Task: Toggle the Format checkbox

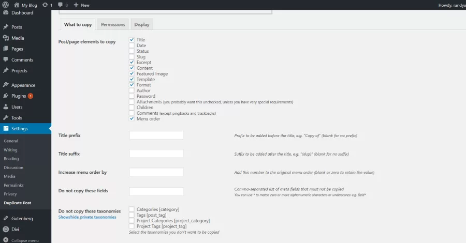Action: tap(132, 85)
